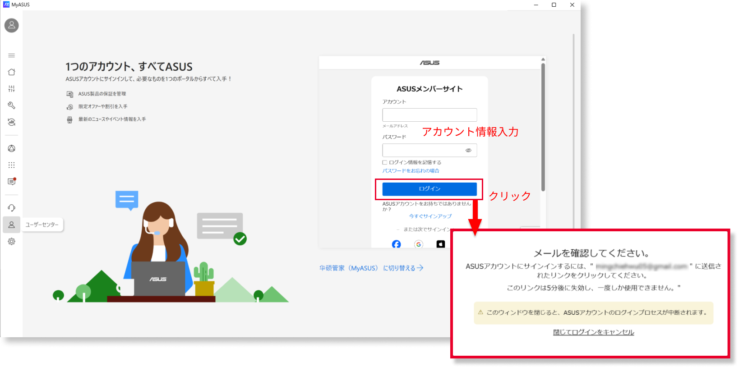
Task: Open the wrench maintenance tools icon
Action: pyautogui.click(x=12, y=106)
